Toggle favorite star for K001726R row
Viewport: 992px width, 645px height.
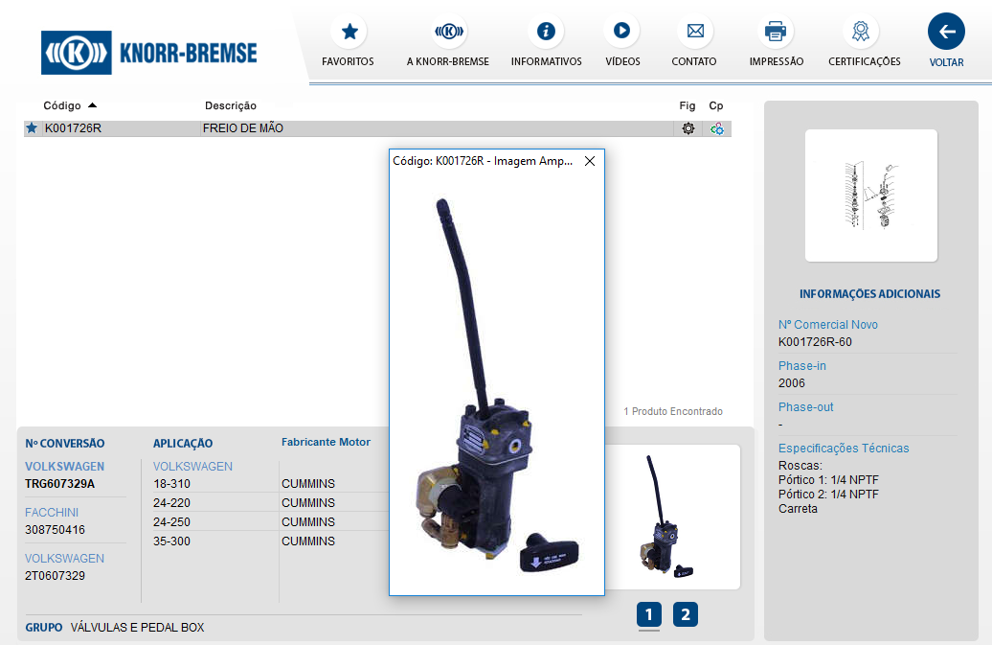(x=32, y=128)
